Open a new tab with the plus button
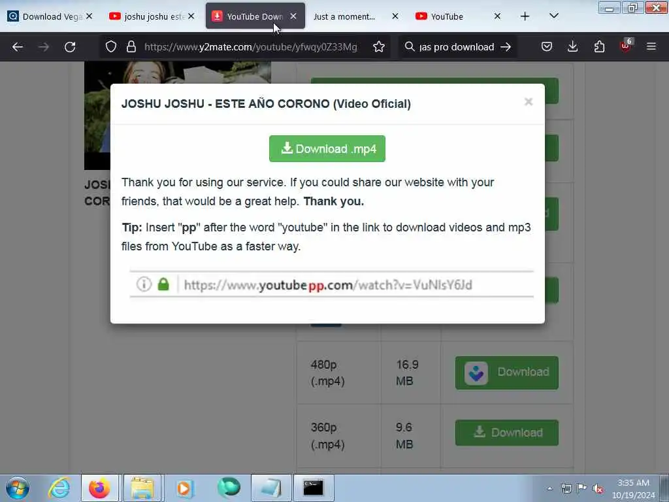Viewport: 669px width, 502px height. tap(525, 16)
